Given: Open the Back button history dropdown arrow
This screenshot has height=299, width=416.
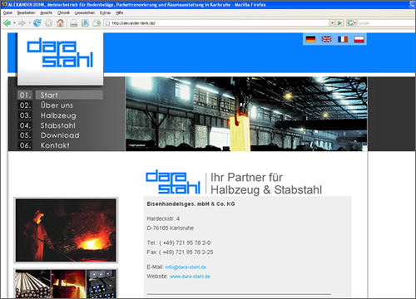Looking at the screenshot, I should point(14,23).
